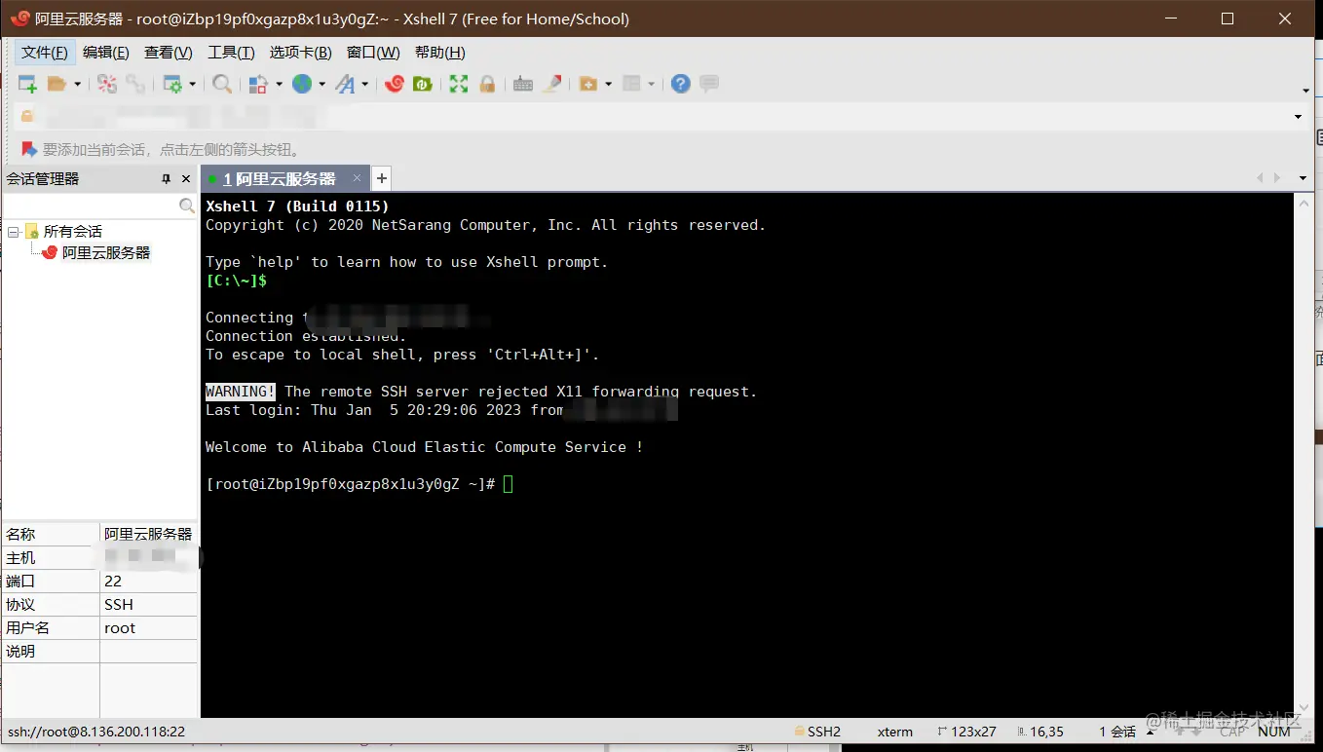Click the address bar lock icon

point(27,116)
